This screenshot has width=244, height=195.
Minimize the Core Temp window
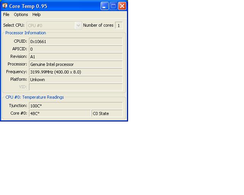pyautogui.click(x=104, y=6)
